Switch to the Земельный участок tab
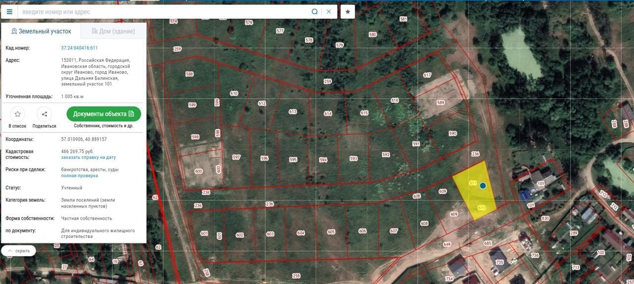This screenshot has height=284, width=634. (41, 31)
